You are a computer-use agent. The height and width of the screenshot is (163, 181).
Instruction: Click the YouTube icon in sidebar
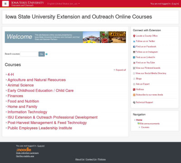click(134, 63)
